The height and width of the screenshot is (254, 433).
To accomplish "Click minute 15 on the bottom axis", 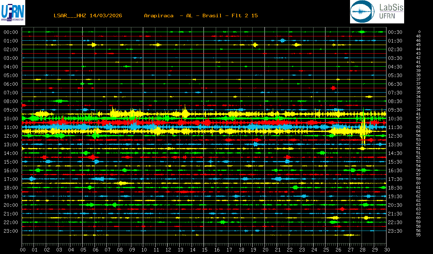I will point(204,250).
